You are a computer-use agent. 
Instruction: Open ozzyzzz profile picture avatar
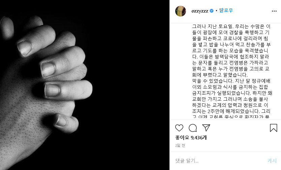[181, 11]
